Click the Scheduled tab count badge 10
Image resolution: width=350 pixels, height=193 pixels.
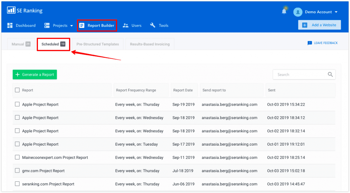pos(63,44)
